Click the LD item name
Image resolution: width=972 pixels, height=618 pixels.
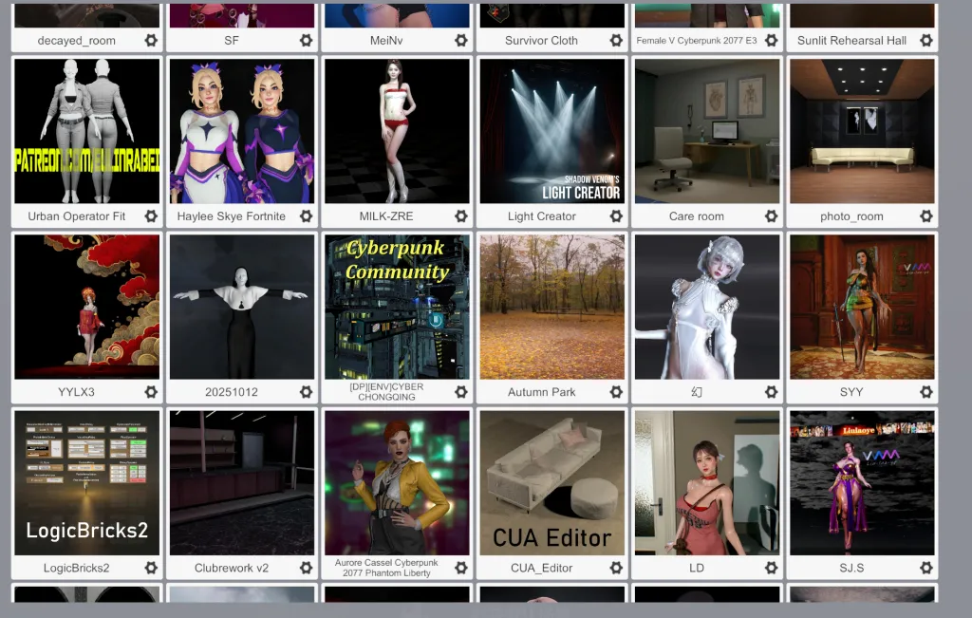696,568
